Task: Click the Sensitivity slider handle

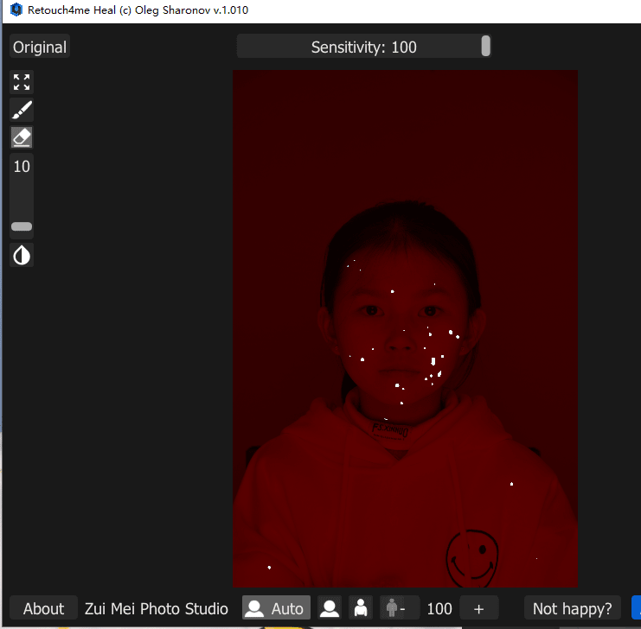Action: (x=485, y=46)
